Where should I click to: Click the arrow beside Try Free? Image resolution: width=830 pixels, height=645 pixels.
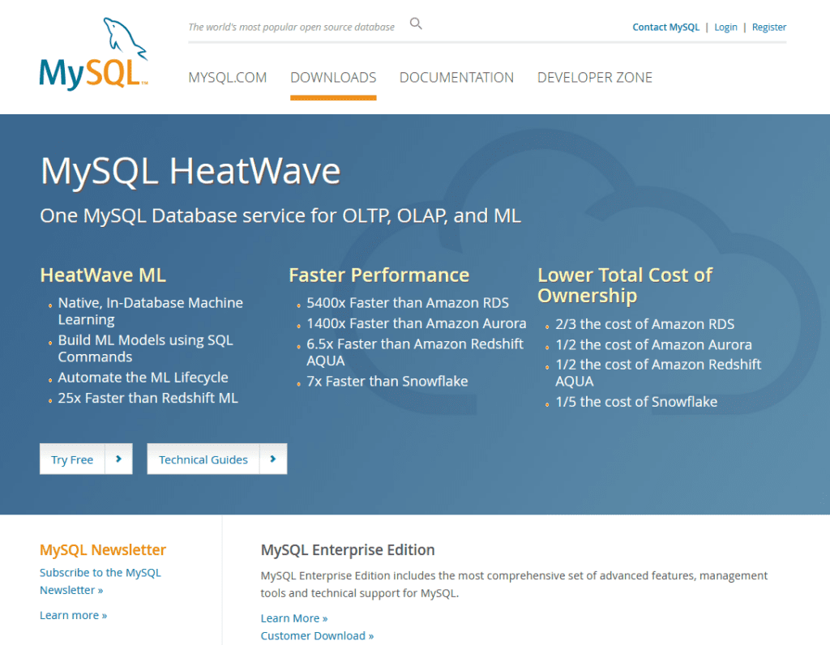click(118, 459)
